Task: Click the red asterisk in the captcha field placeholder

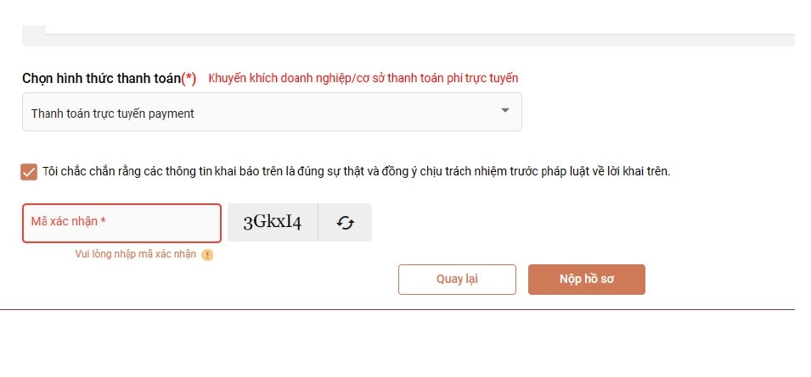Action: click(104, 221)
